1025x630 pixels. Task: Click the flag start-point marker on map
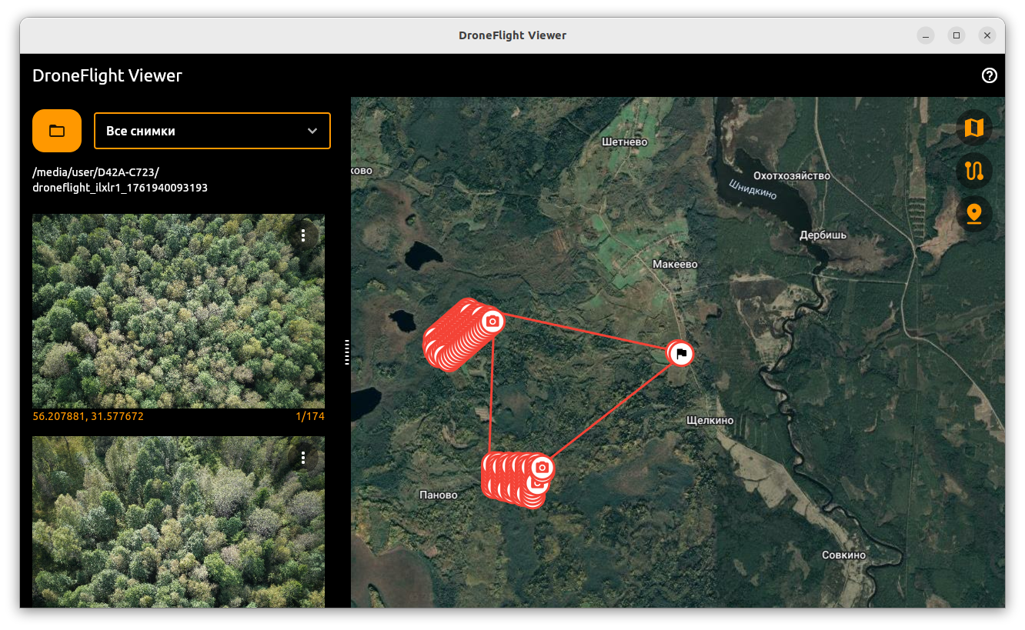(680, 354)
